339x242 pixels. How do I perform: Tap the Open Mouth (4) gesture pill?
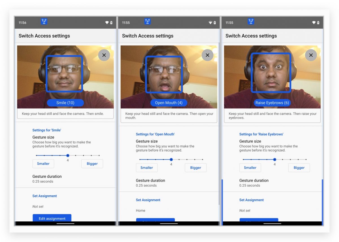169,103
